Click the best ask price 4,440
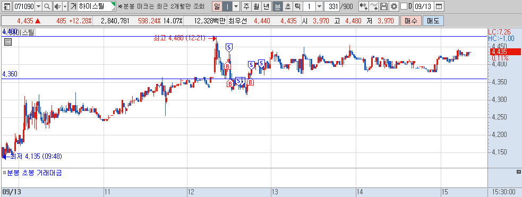Screen dimensions: 522x197 tap(262, 21)
